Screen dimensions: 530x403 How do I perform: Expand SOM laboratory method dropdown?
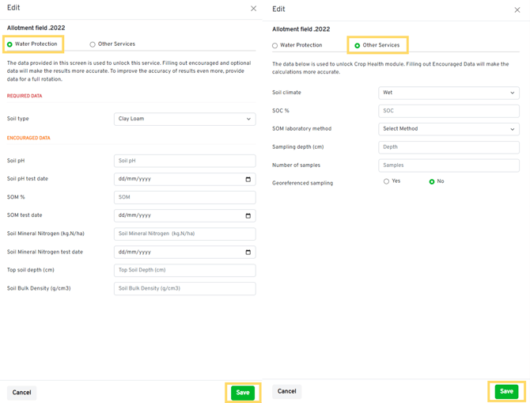449,128
